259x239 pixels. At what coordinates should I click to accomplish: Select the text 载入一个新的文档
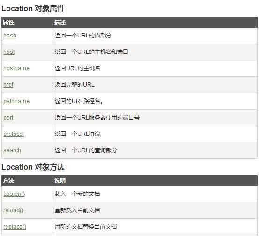click(x=77, y=194)
